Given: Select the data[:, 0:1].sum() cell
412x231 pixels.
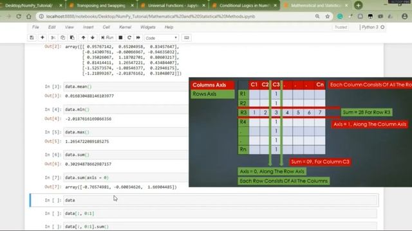Looking at the screenshot, I should click(220, 227).
